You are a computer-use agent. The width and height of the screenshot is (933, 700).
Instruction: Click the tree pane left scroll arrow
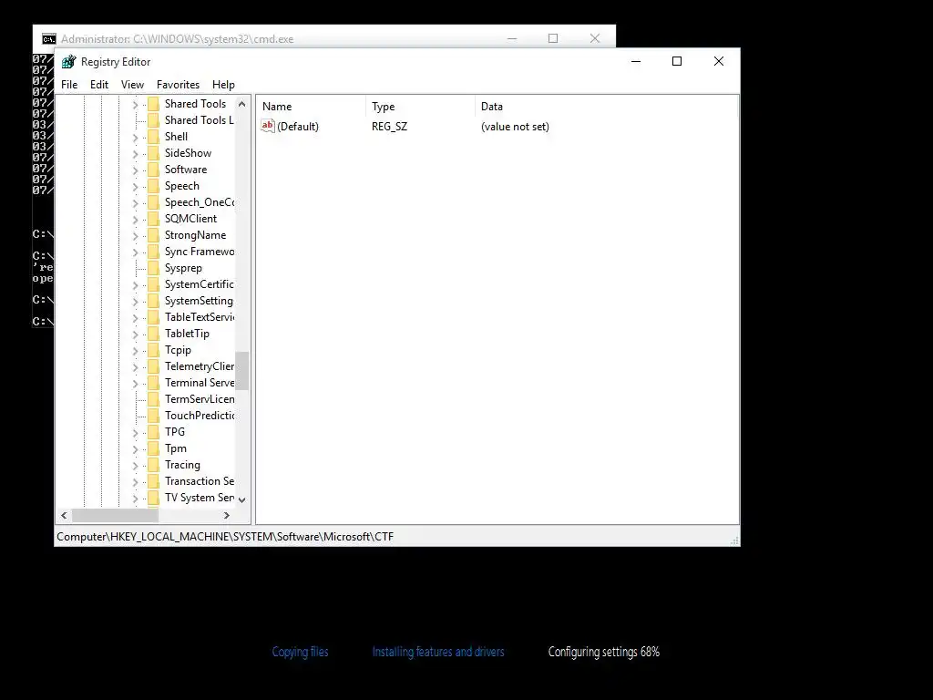tap(65, 516)
